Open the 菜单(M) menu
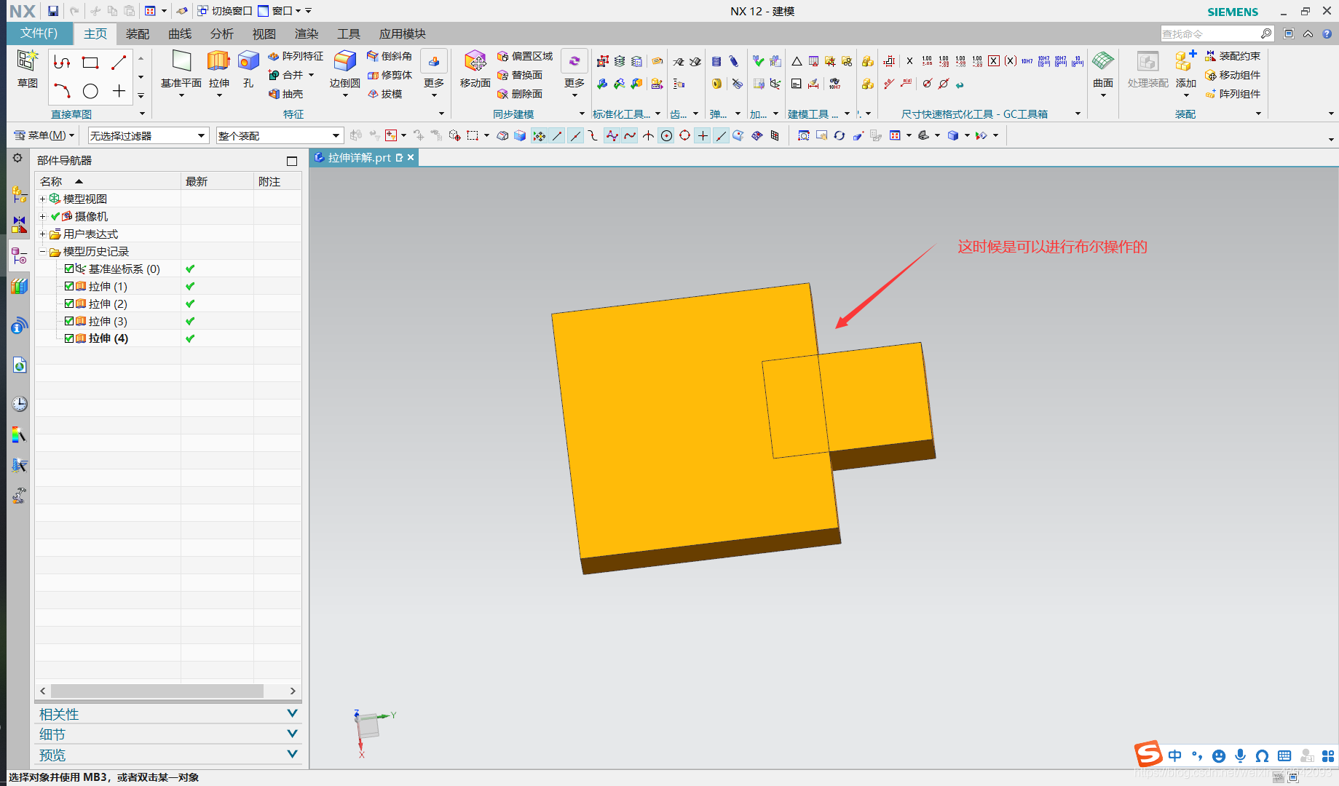The width and height of the screenshot is (1339, 786). point(44,135)
